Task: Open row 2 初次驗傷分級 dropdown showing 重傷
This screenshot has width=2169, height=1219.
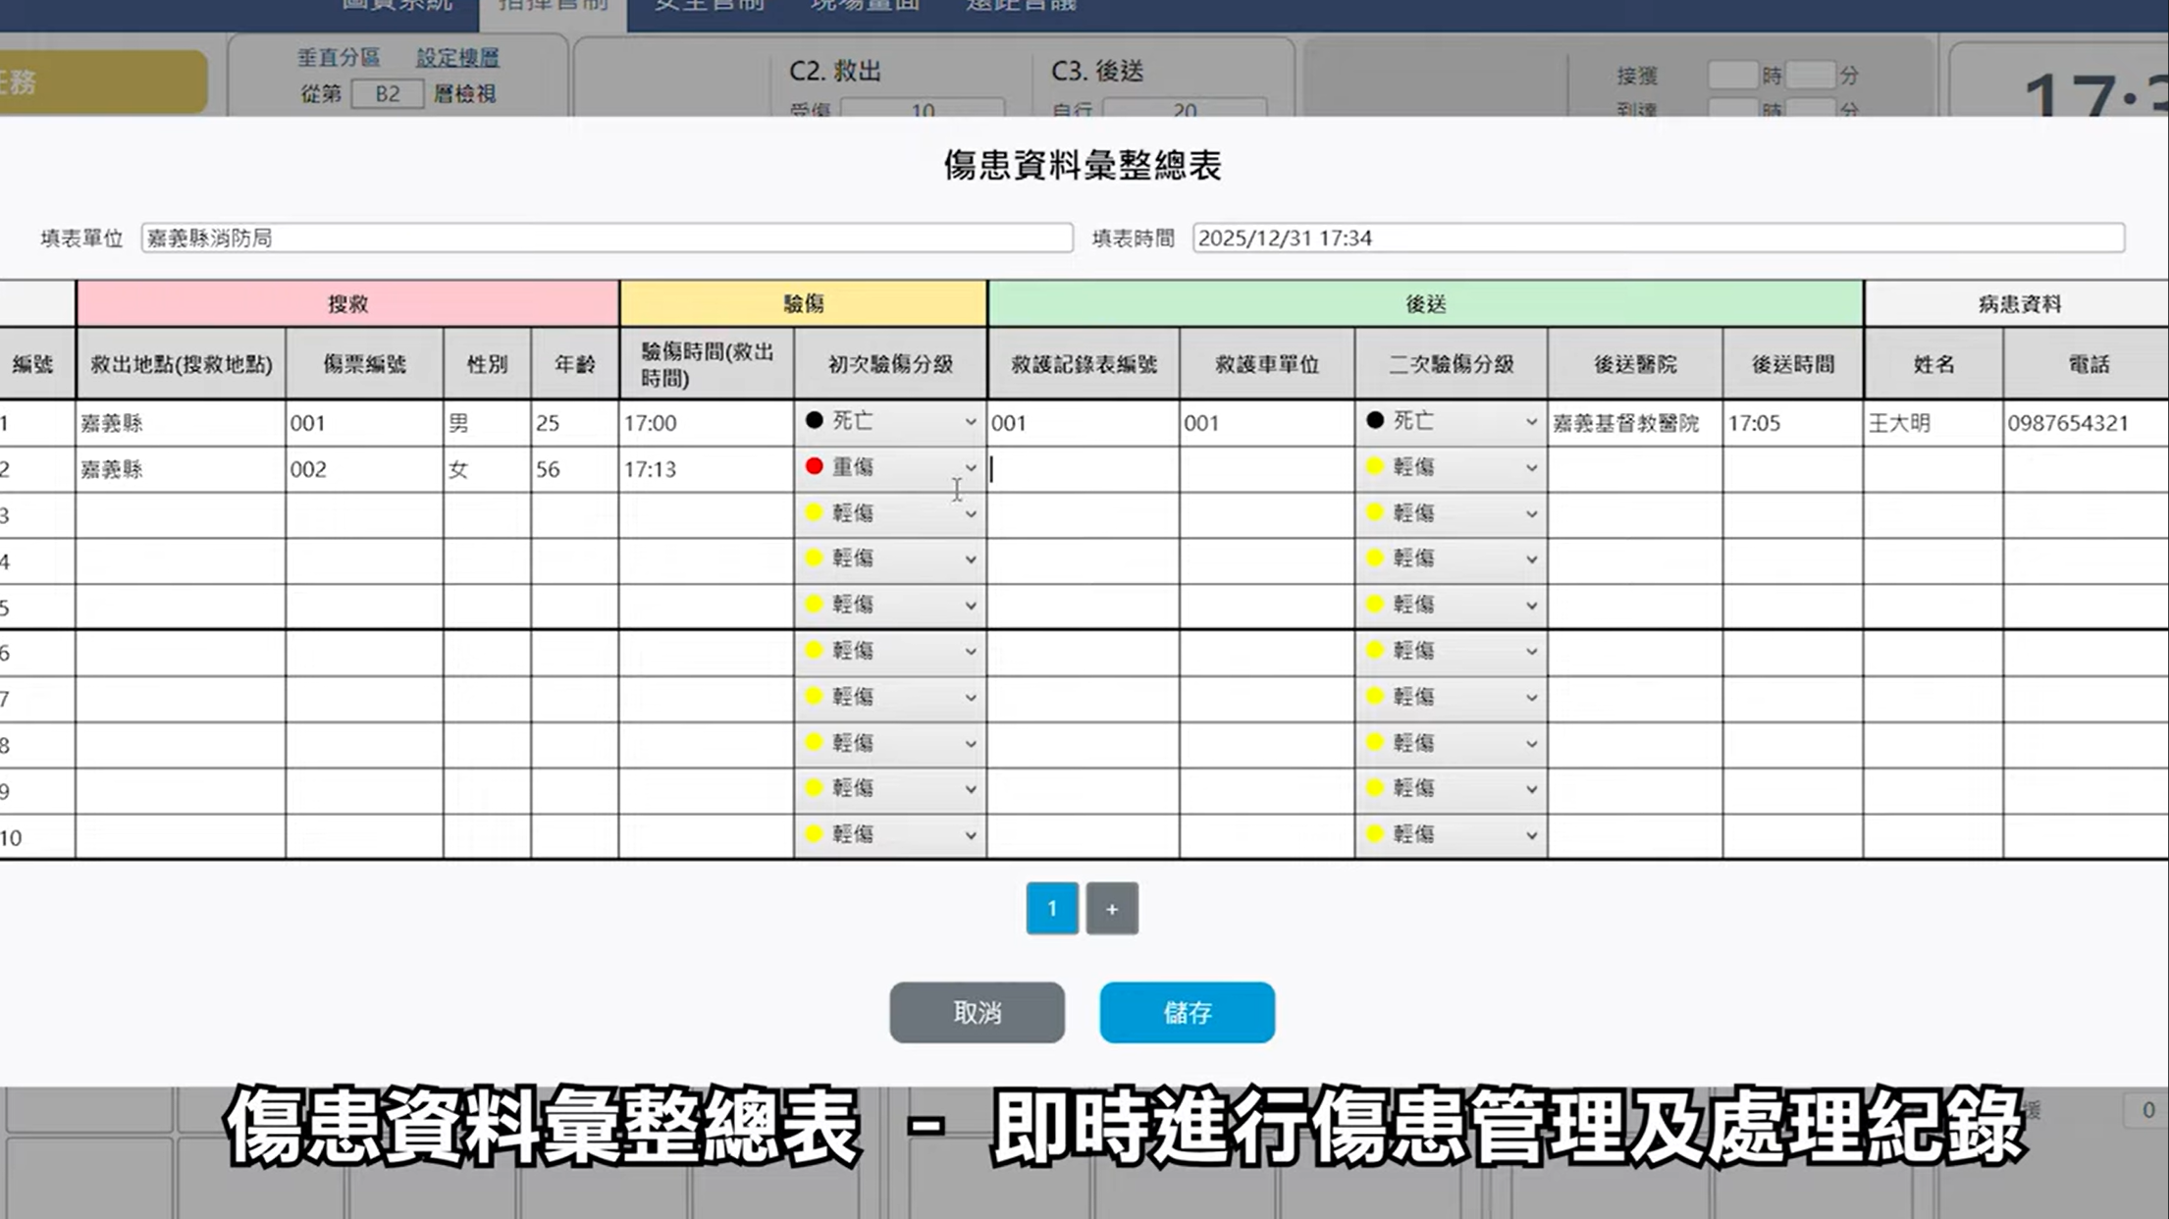Action: 890,468
